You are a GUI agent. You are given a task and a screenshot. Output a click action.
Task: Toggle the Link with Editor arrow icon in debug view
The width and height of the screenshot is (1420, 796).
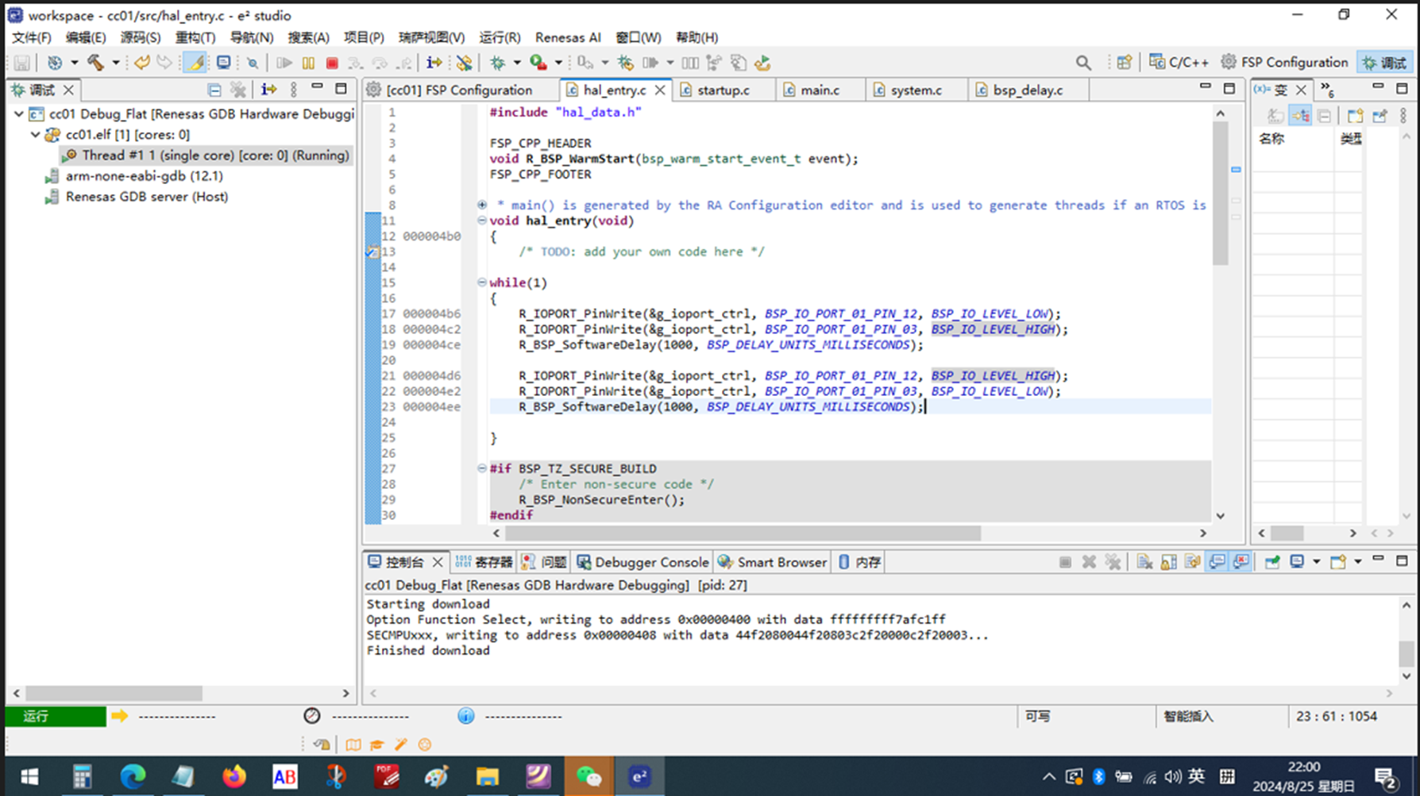pyautogui.click(x=268, y=90)
